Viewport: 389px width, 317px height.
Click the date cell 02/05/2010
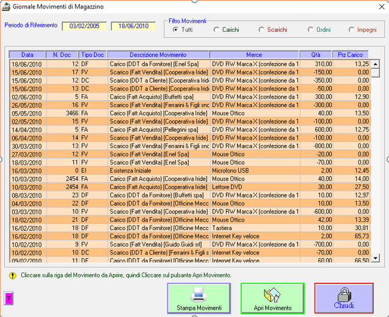click(28, 122)
